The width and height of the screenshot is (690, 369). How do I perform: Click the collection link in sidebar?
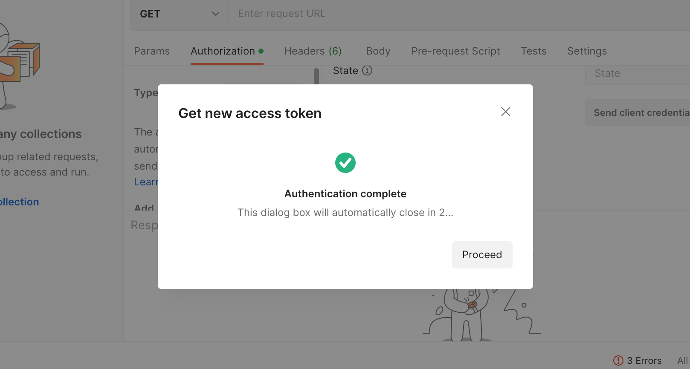(19, 202)
